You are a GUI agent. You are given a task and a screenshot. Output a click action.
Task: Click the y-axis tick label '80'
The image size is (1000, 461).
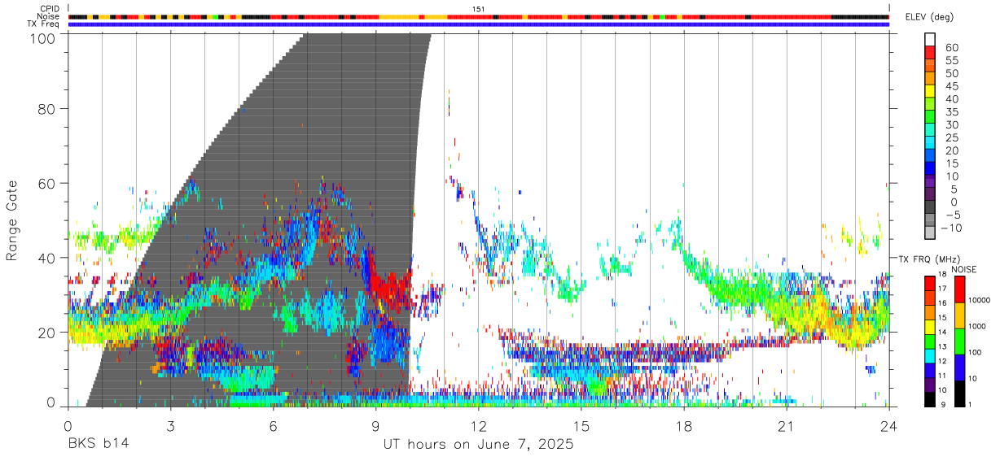[x=47, y=109]
